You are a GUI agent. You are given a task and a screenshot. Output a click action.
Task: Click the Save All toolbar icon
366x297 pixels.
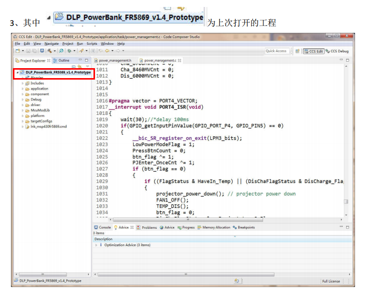(34, 51)
